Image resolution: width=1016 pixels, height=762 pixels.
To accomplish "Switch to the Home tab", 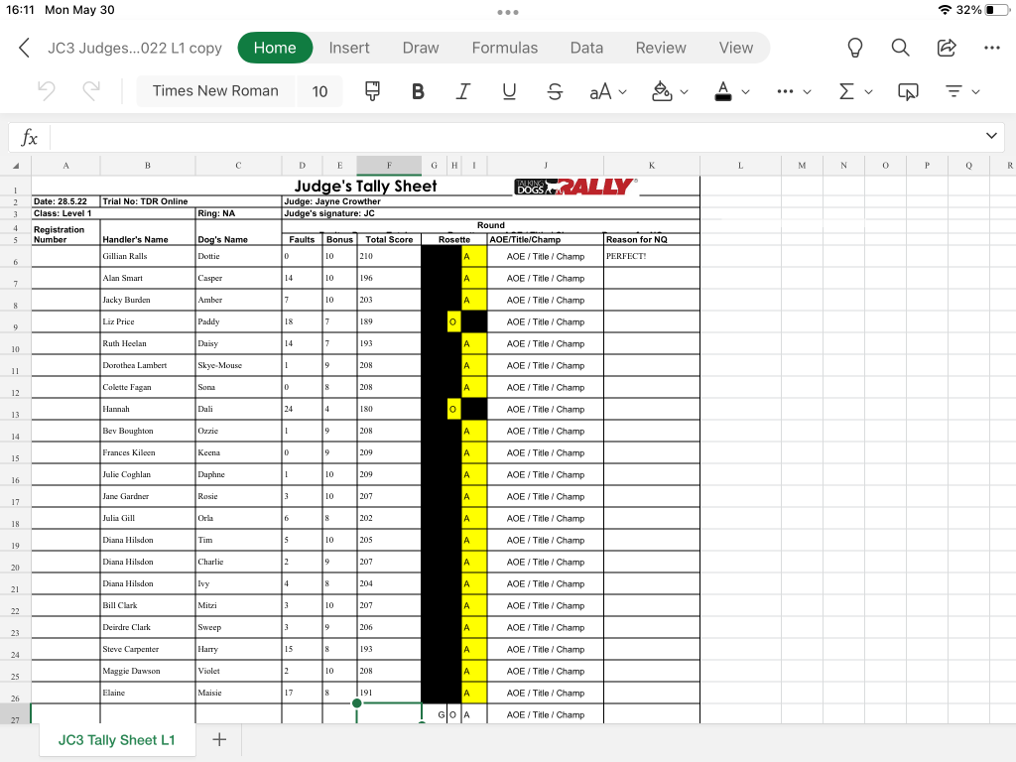I will [275, 48].
